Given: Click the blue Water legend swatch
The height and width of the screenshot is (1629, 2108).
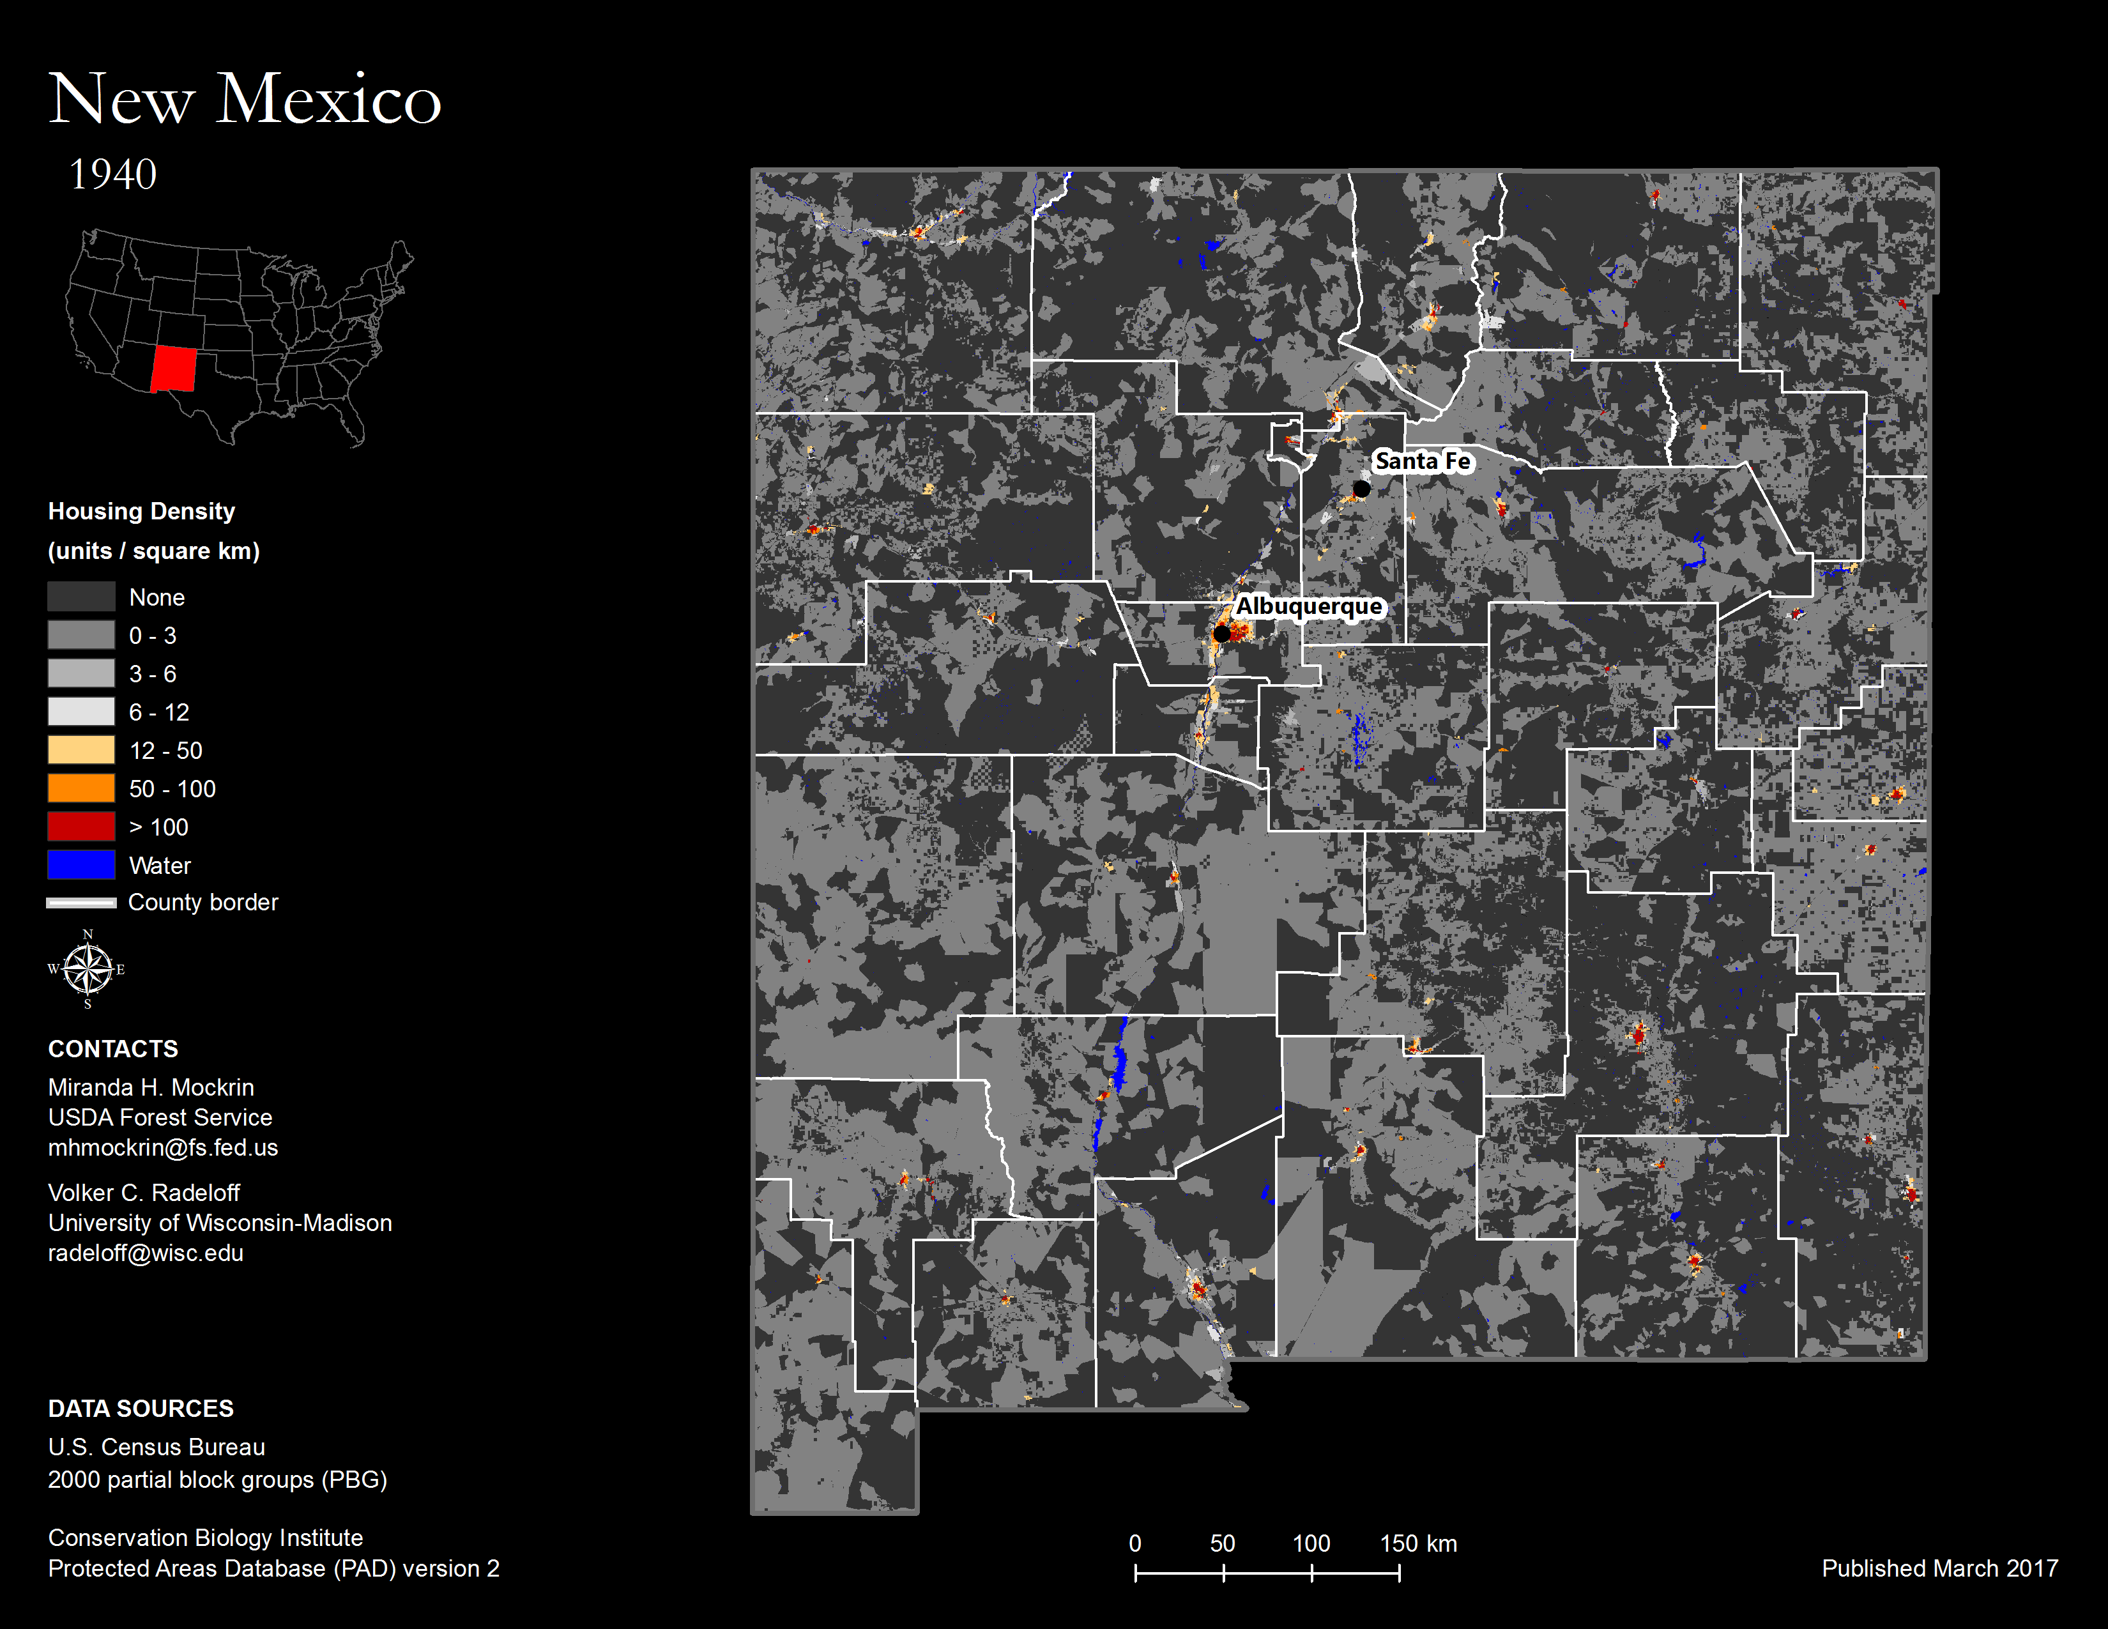Looking at the screenshot, I should pos(82,865).
